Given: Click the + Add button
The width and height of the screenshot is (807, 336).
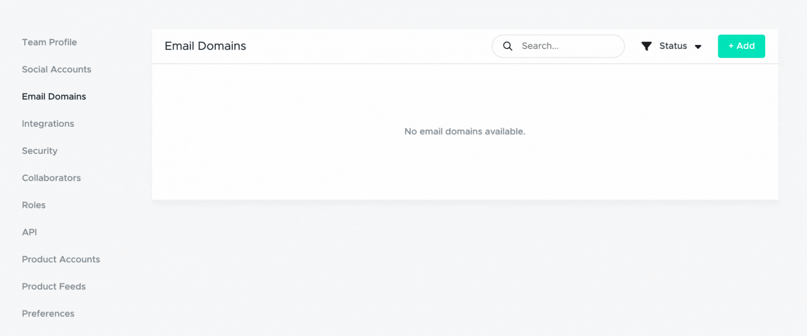Looking at the screenshot, I should click(741, 46).
